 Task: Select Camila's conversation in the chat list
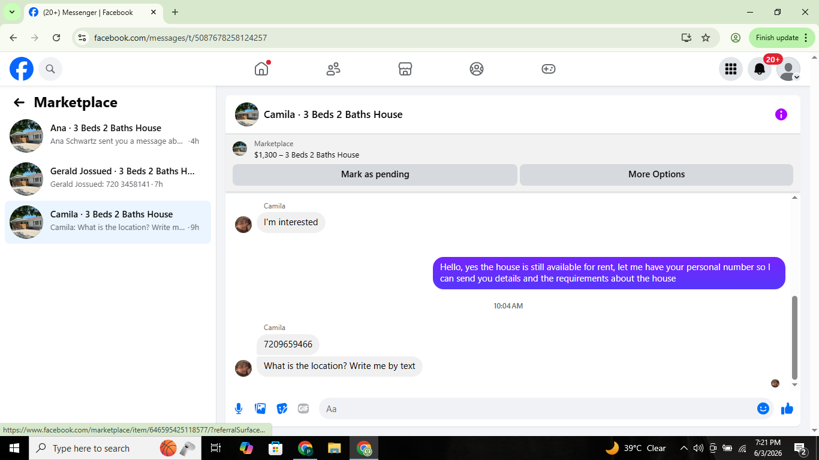(108, 222)
